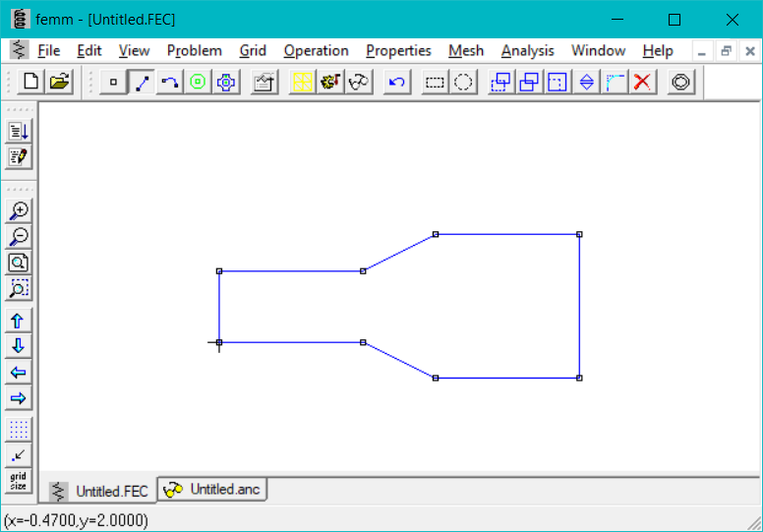Open the Edit menu
This screenshot has height=532, width=763.
click(89, 50)
